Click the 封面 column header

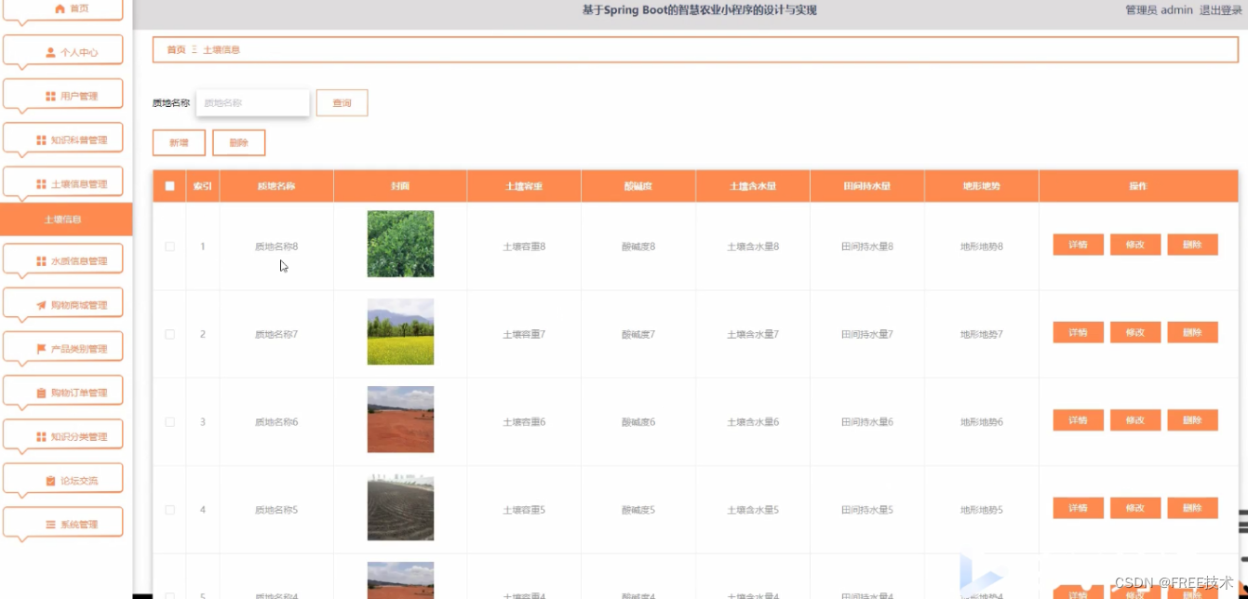(x=400, y=186)
